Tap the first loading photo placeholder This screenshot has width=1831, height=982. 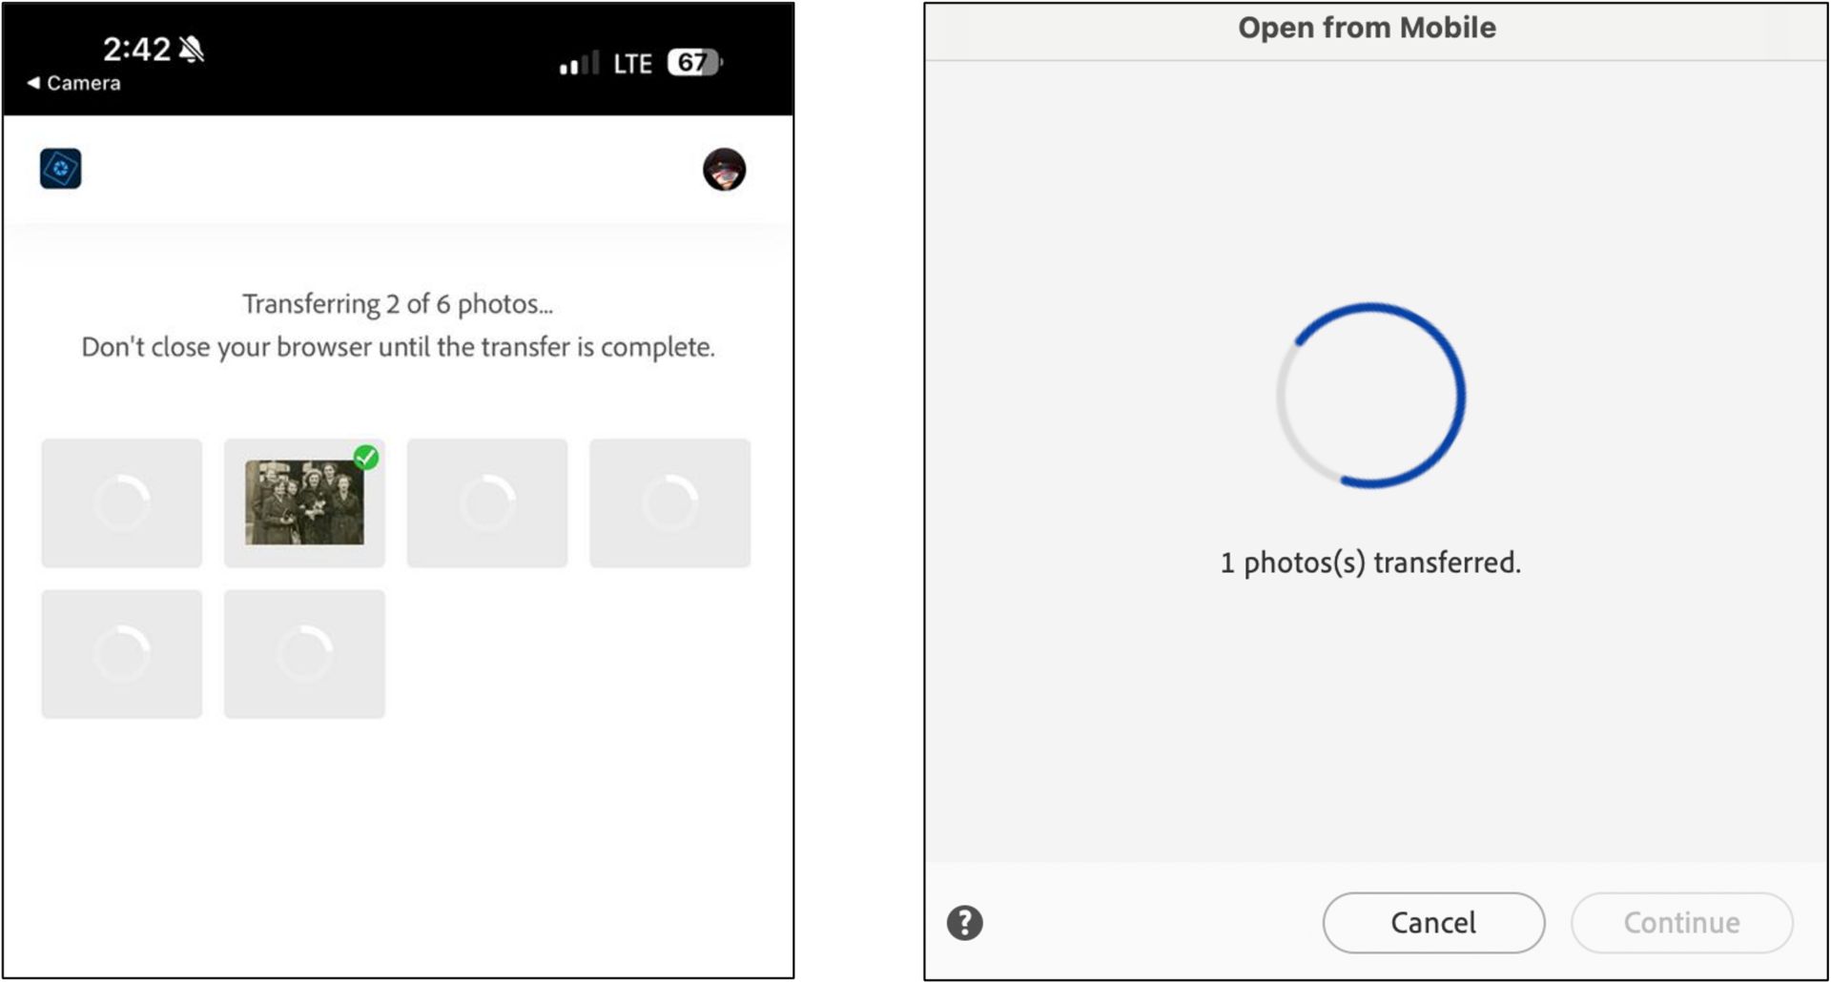click(x=122, y=503)
